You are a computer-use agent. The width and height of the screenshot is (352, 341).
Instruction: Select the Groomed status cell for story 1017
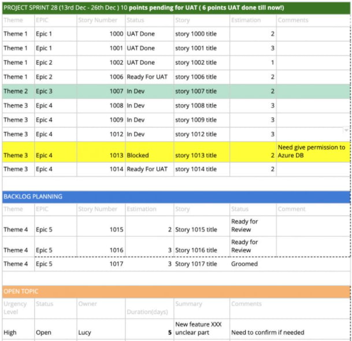tap(253, 264)
